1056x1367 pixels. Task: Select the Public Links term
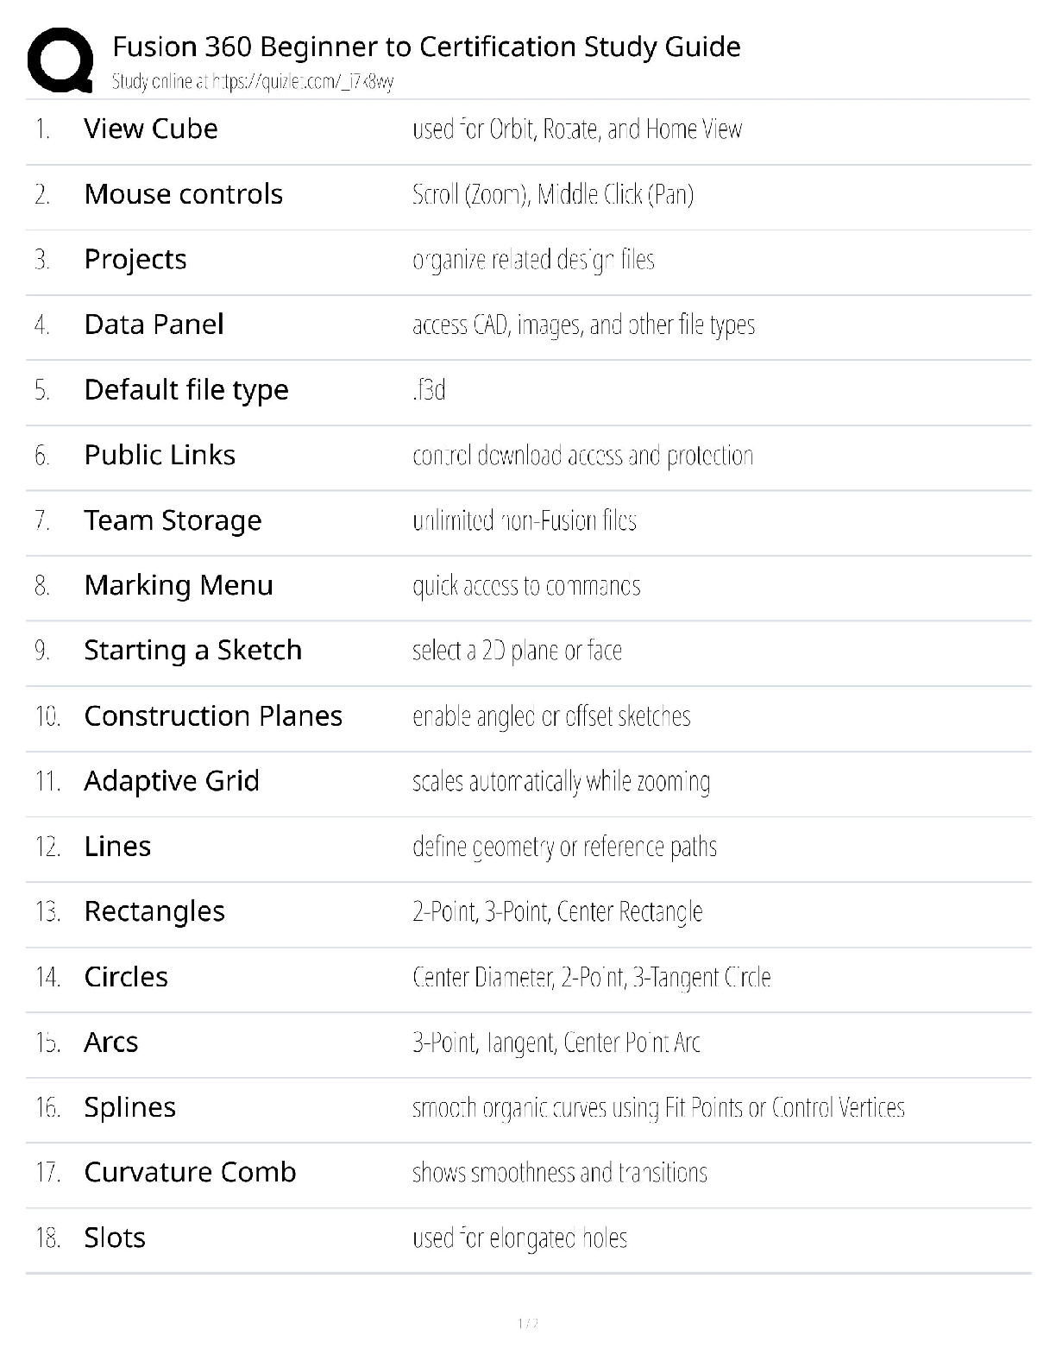160,455
